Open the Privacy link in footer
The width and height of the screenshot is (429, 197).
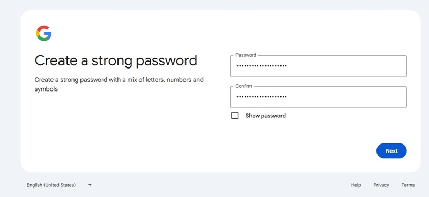coord(381,185)
